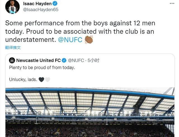Click the black heart emoji
The image size is (179, 137).
(41, 80)
